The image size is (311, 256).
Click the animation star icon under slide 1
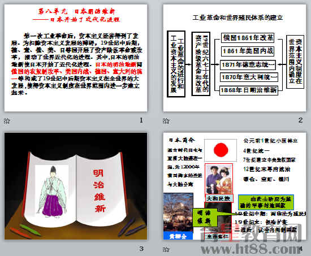[x=7, y=120]
